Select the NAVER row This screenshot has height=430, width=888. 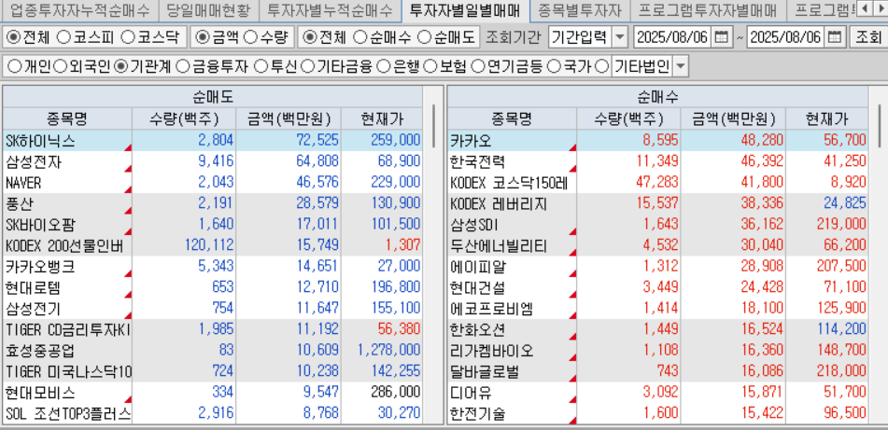click(212, 183)
